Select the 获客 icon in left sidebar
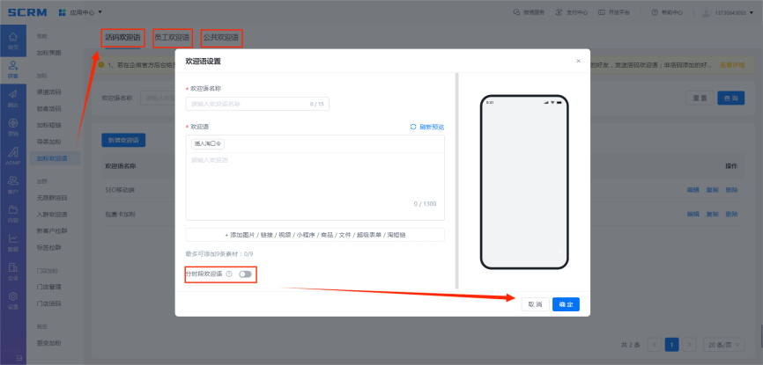 (x=13, y=69)
